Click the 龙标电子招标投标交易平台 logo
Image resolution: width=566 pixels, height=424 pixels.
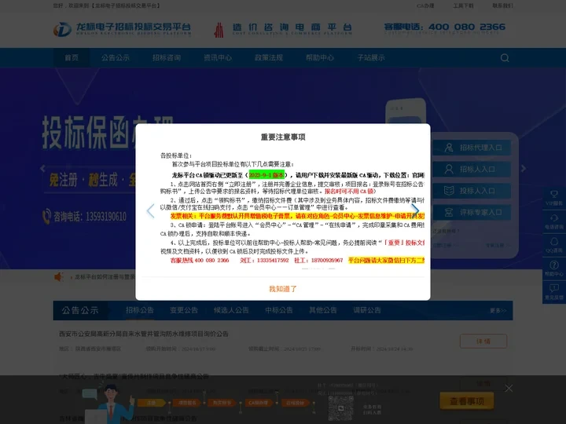(122, 29)
